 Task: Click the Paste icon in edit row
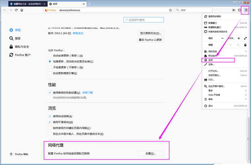(245, 45)
